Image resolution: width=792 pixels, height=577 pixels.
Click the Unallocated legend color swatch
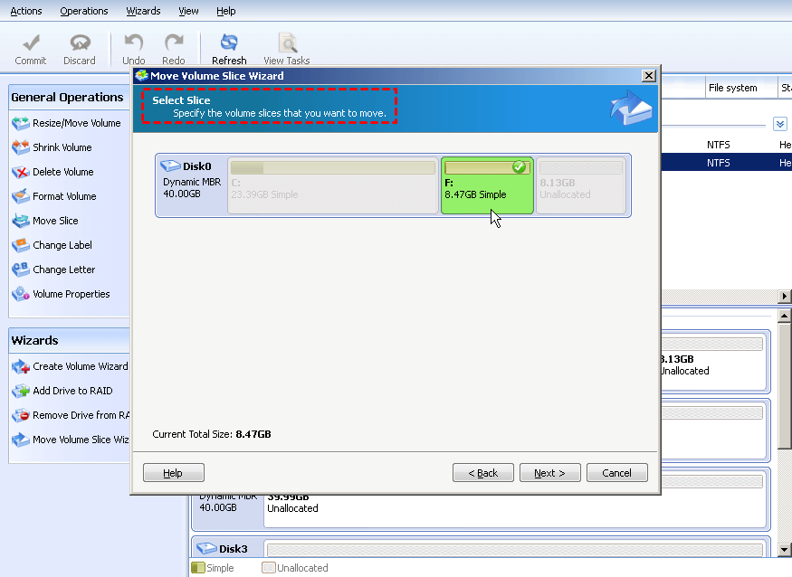268,568
